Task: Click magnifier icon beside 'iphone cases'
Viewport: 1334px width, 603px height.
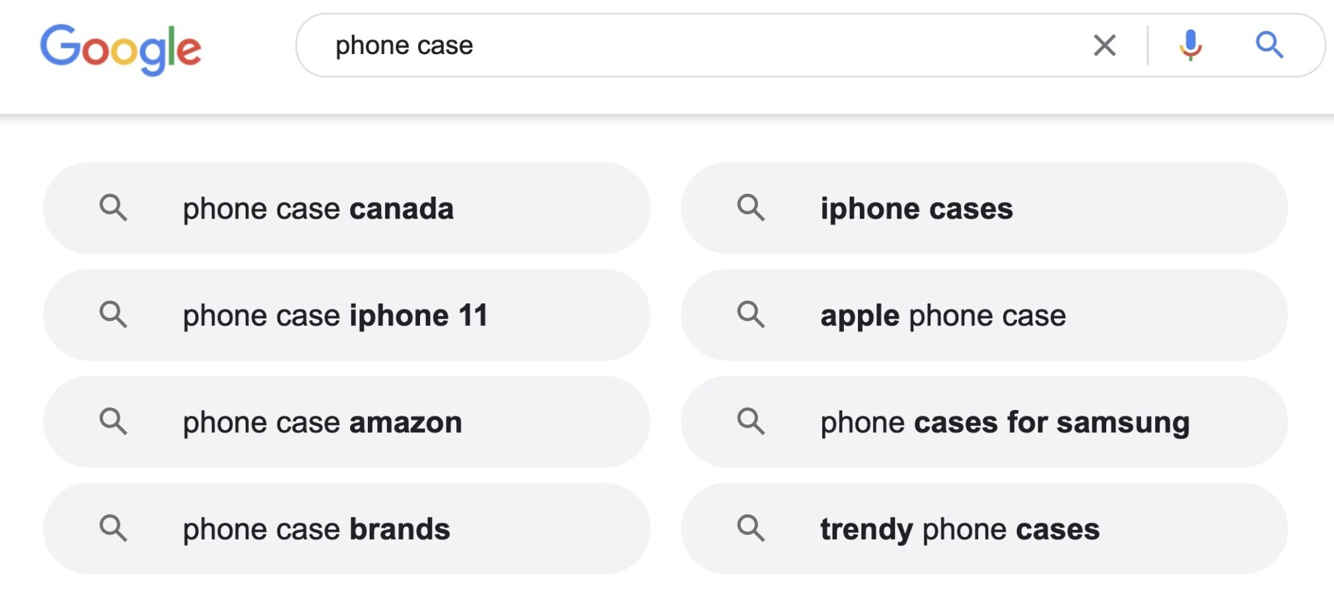Action: [x=751, y=208]
